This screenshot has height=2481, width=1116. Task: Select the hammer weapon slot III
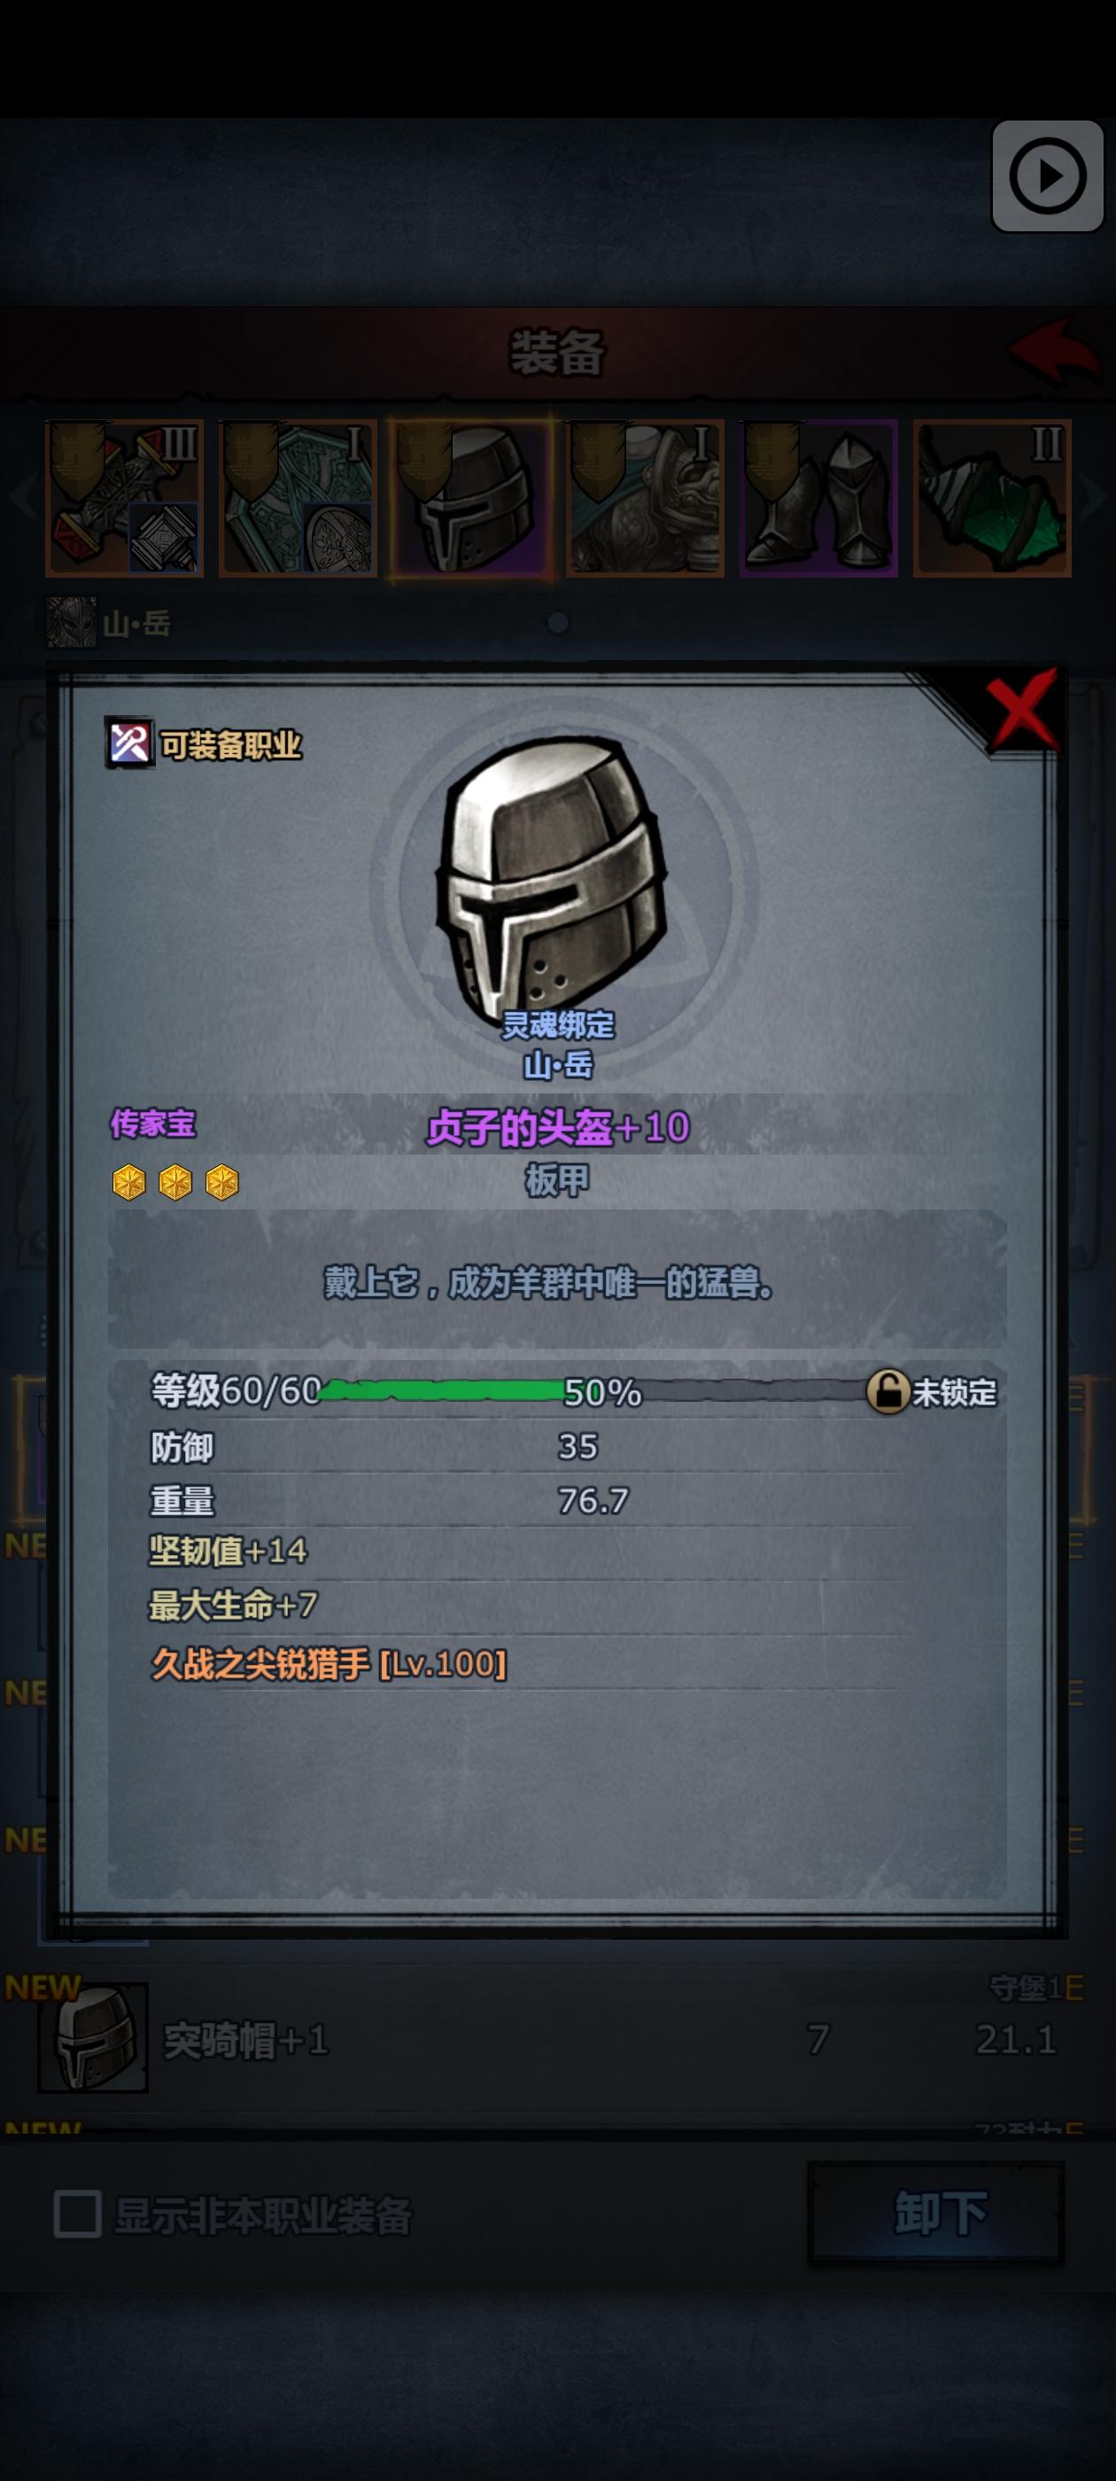(124, 498)
